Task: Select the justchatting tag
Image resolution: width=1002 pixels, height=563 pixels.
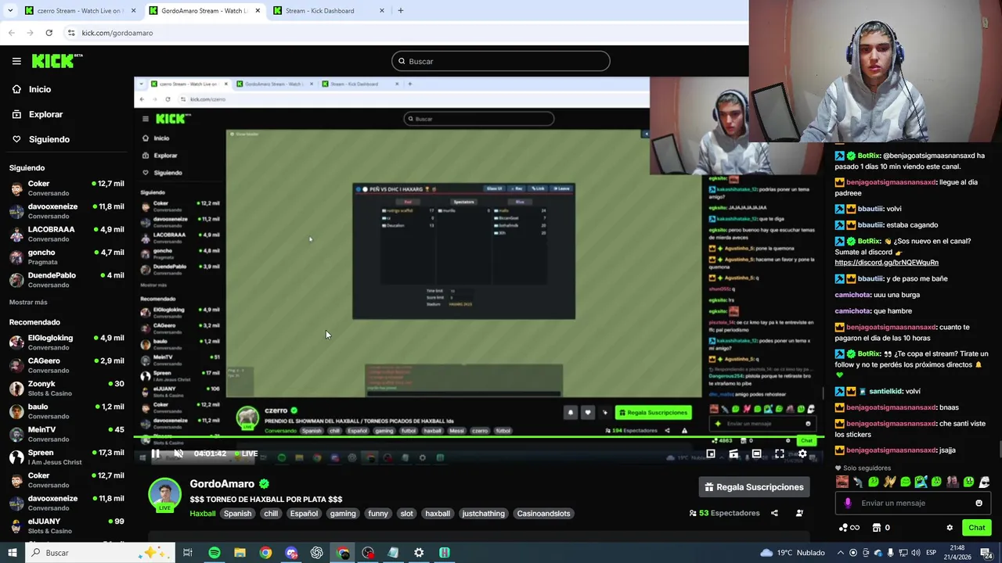Action: point(483,514)
